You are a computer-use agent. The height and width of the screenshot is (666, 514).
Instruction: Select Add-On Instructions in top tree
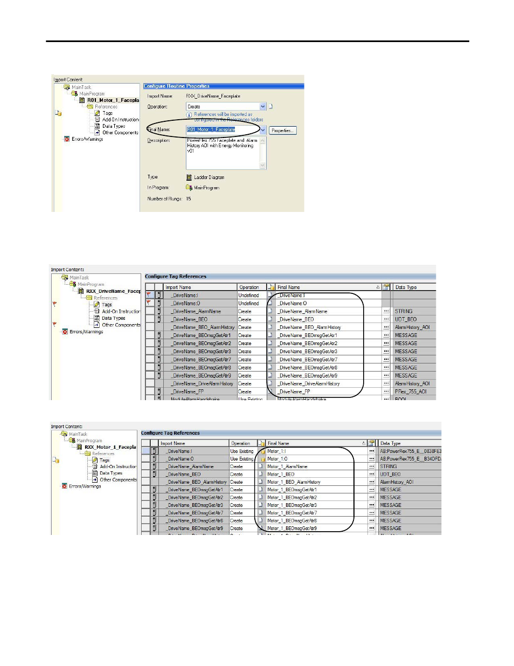(x=121, y=120)
